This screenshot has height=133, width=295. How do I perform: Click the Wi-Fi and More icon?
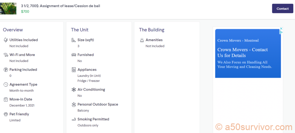(x=6, y=55)
